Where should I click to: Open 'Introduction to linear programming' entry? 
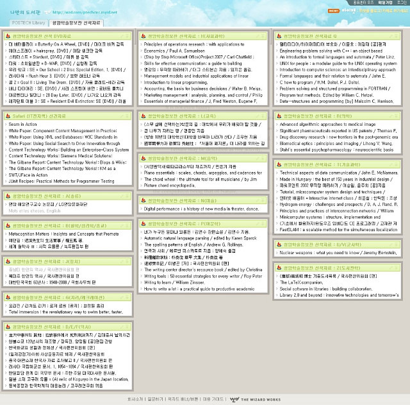click(176, 82)
